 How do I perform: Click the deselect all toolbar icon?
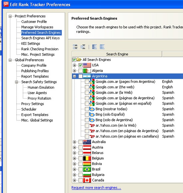coord(102,47)
